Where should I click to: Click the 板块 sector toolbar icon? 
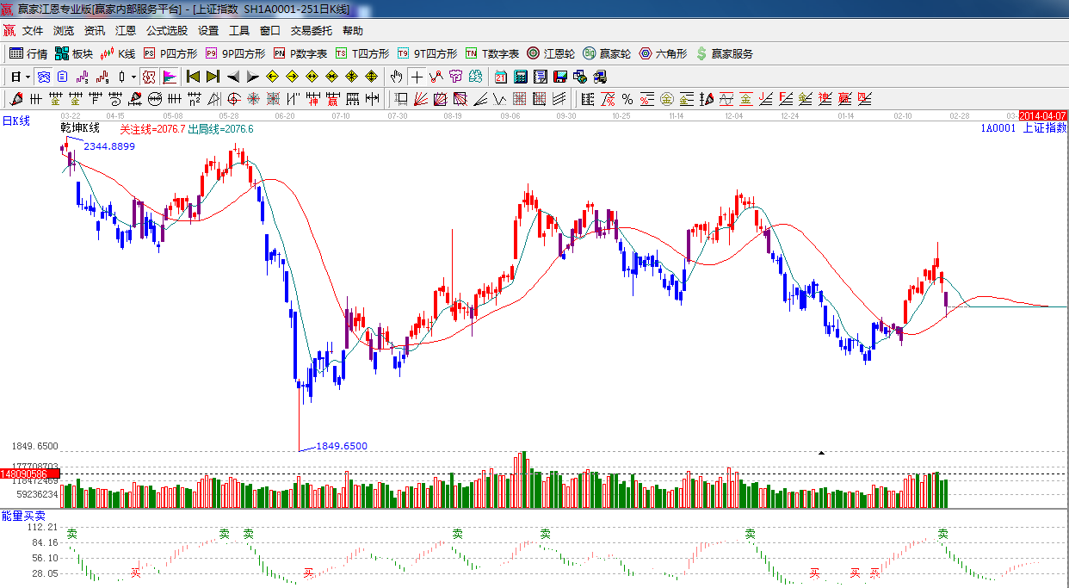[74, 53]
